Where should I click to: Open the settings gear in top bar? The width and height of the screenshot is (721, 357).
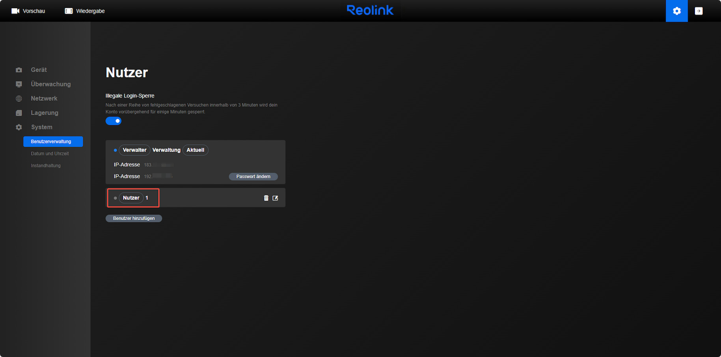click(x=676, y=11)
